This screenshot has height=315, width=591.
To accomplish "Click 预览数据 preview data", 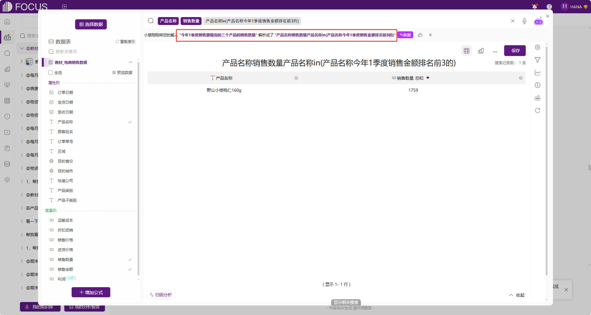I will point(122,73).
